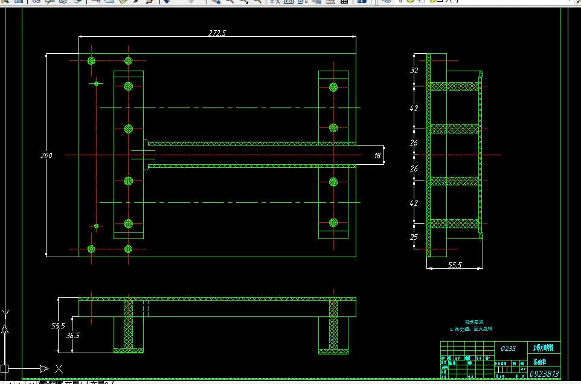Select the 55.5 dimension beside the bottom view

[58, 326]
